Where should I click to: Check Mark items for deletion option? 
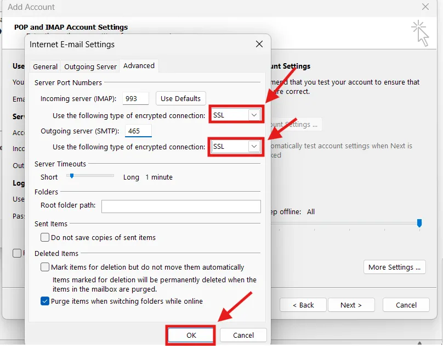pyautogui.click(x=45, y=267)
